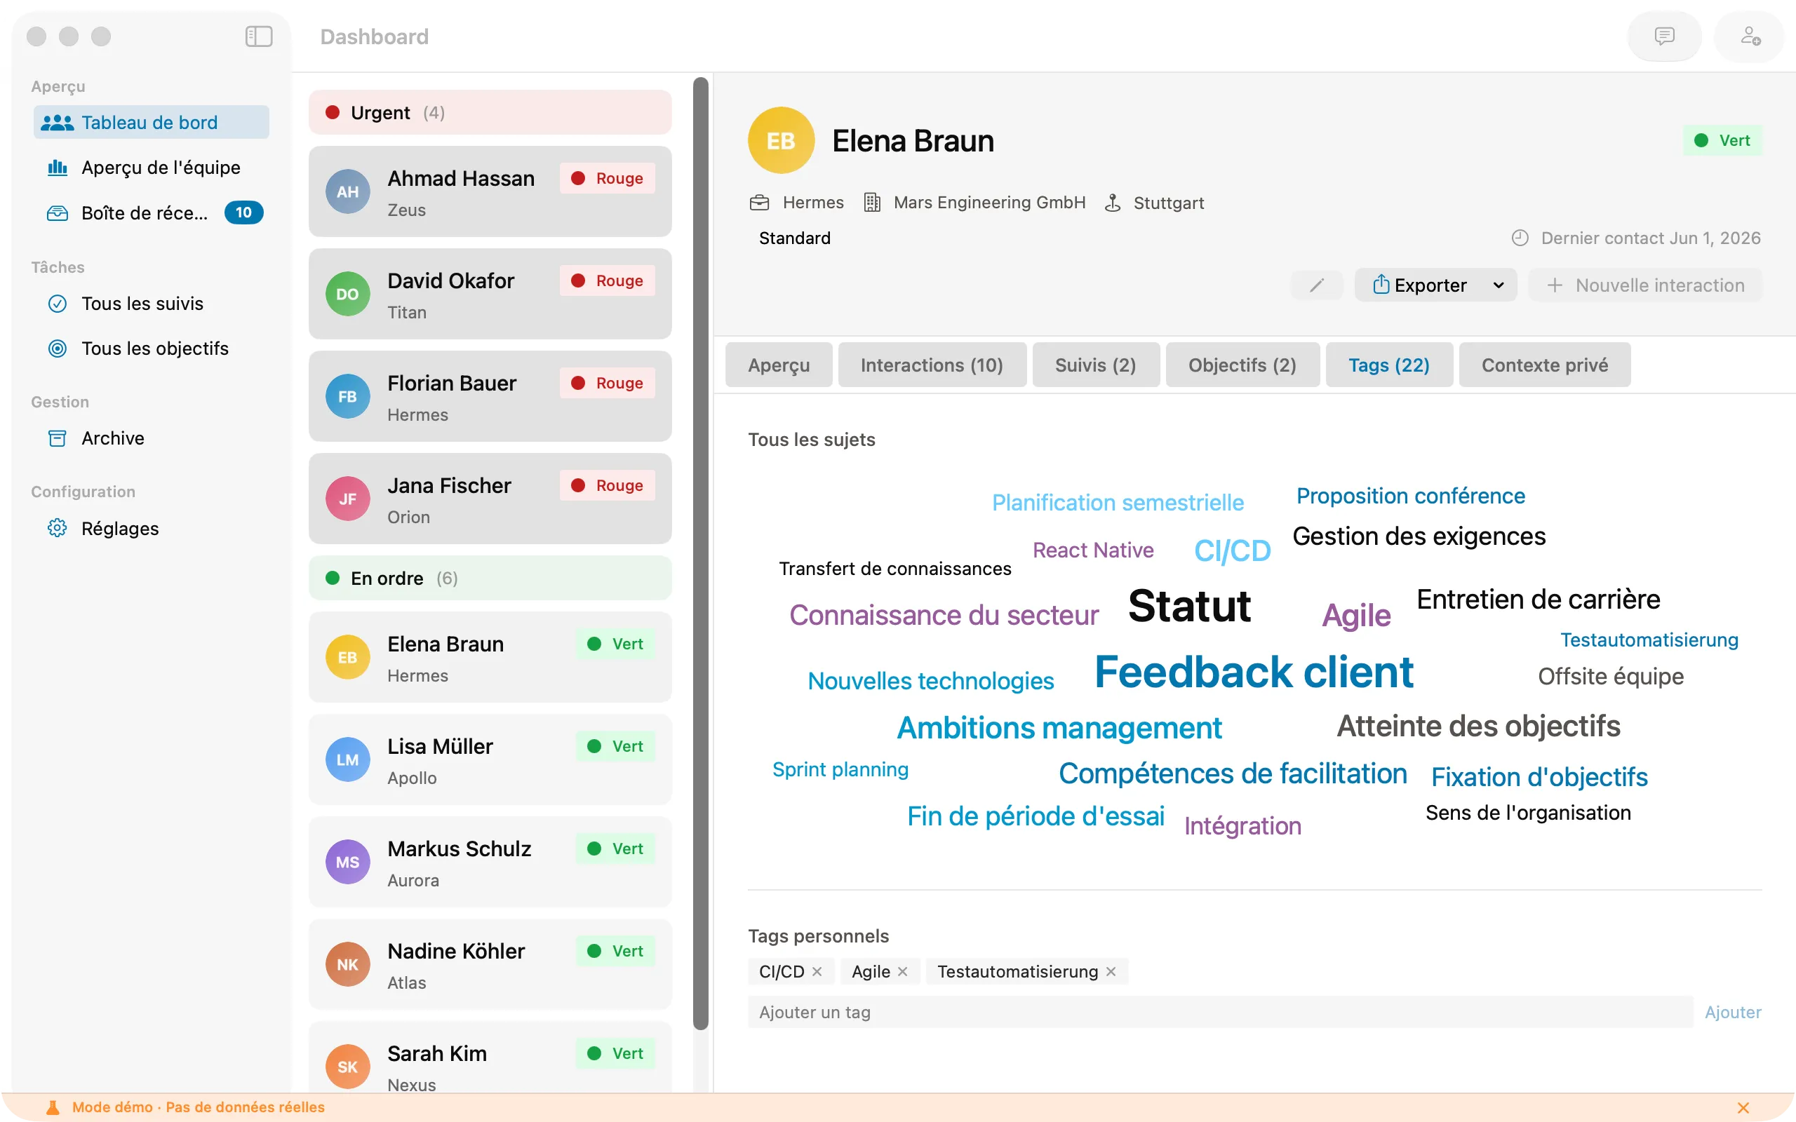Click the briefcase icon next to Hermes

pos(759,203)
